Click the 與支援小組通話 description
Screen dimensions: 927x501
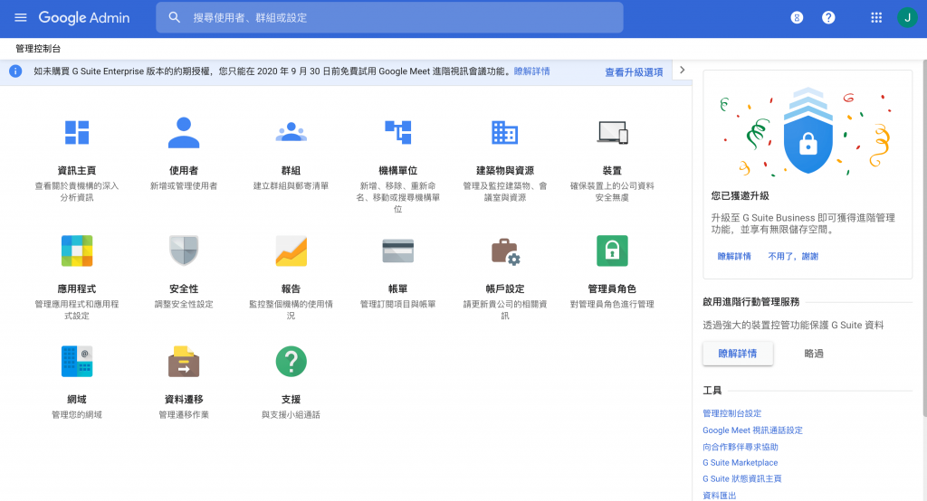[x=291, y=414]
